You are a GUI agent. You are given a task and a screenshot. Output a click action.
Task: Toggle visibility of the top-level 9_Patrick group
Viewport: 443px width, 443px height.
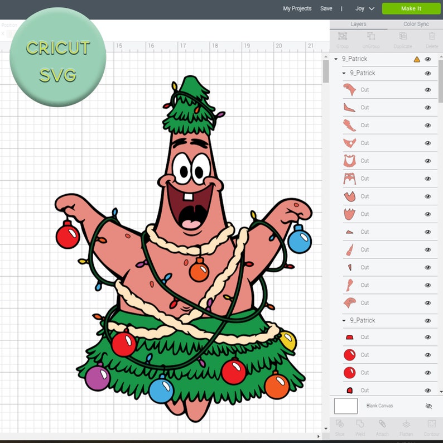point(428,59)
